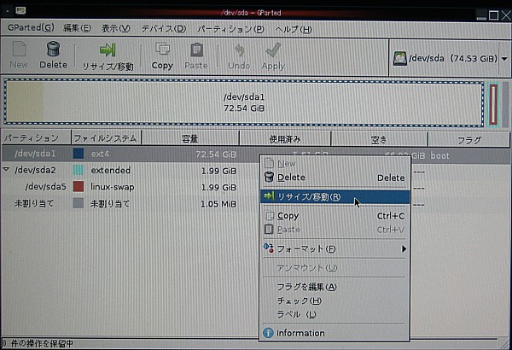The width and height of the screenshot is (512, 350).
Task: Click the Copy toolbar icon
Action: click(x=162, y=49)
